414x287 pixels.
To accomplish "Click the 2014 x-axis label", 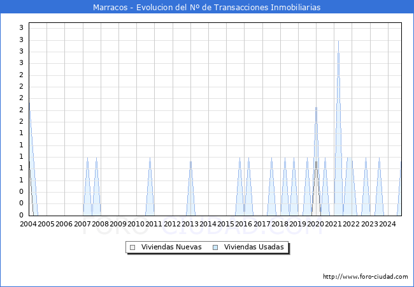I will click(208, 224).
